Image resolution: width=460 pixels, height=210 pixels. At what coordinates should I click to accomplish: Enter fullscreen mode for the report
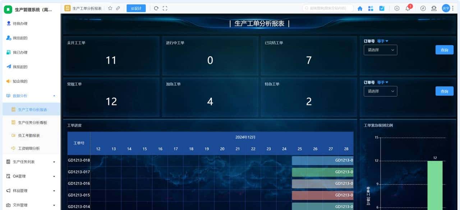165,8
